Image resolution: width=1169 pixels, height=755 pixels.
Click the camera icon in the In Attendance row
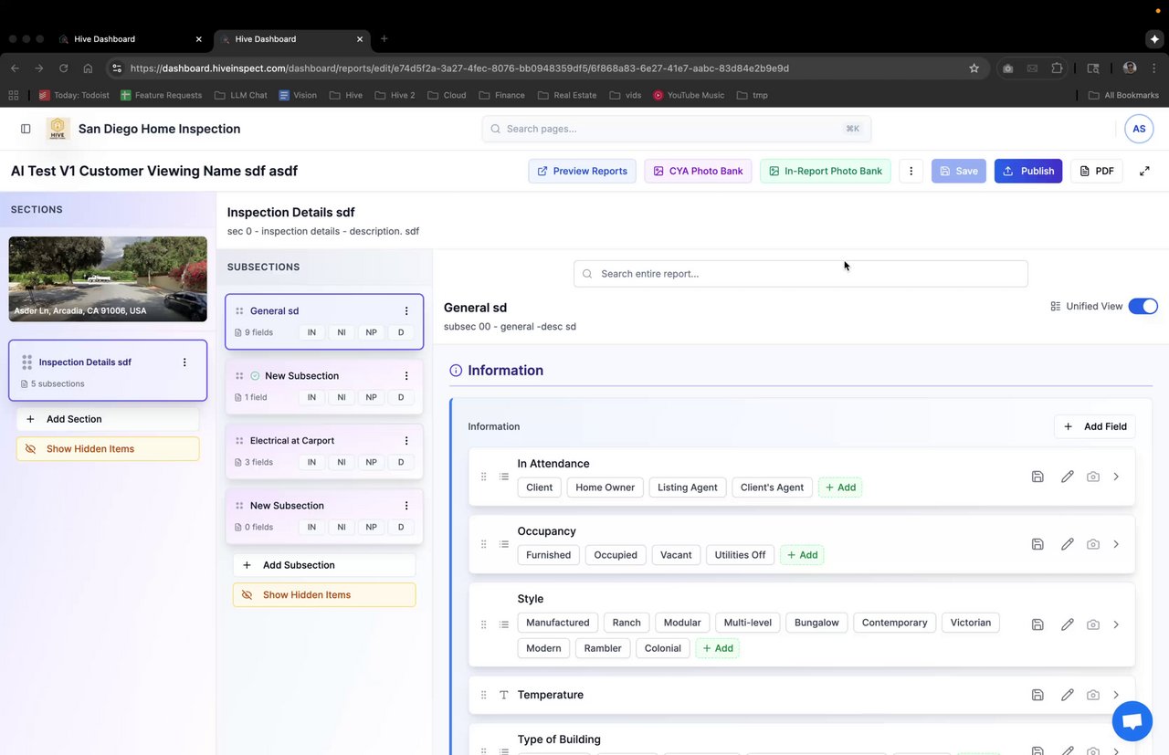(1093, 477)
